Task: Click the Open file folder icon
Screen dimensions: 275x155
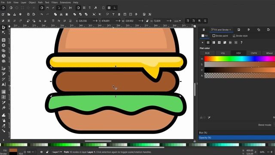Action: pyautogui.click(x=9, y=14)
